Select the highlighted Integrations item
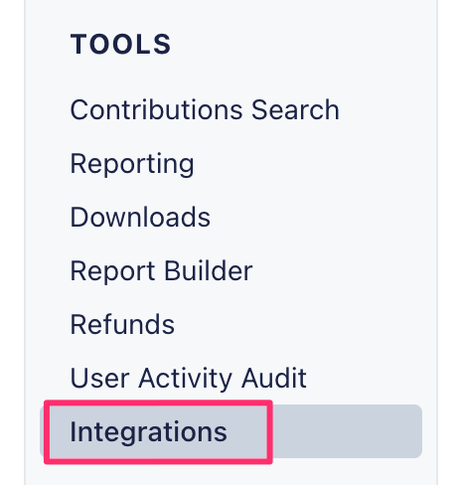The width and height of the screenshot is (463, 485). pyautogui.click(x=231, y=431)
